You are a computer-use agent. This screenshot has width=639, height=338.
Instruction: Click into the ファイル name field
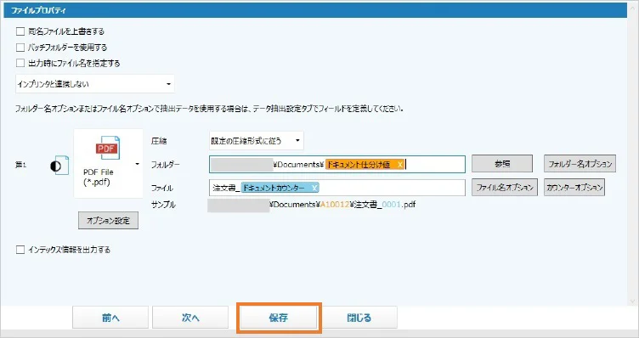click(337, 188)
